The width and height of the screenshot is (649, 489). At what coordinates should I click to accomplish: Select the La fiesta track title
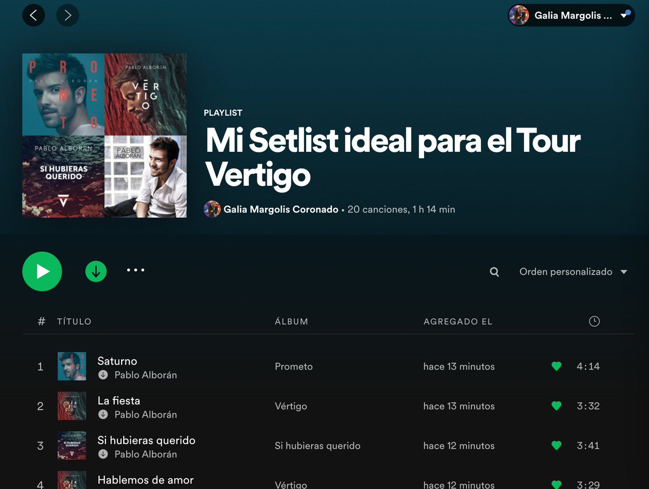(x=119, y=400)
